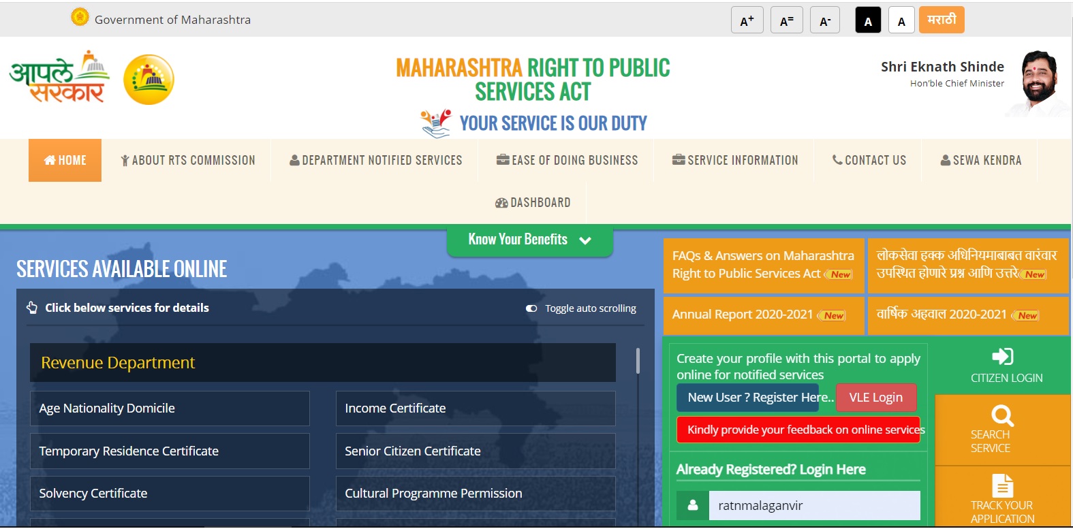The width and height of the screenshot is (1073, 529).
Task: Open the Aaple Sarkar logo
Action: click(60, 77)
